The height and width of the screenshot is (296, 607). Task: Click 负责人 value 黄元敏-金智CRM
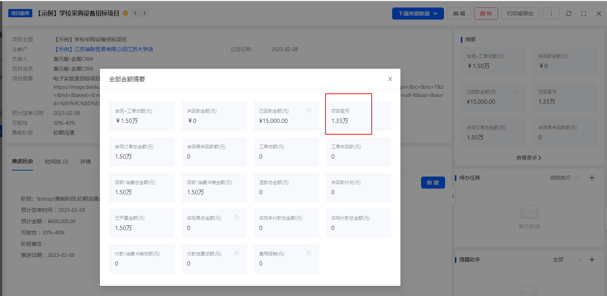(x=73, y=59)
